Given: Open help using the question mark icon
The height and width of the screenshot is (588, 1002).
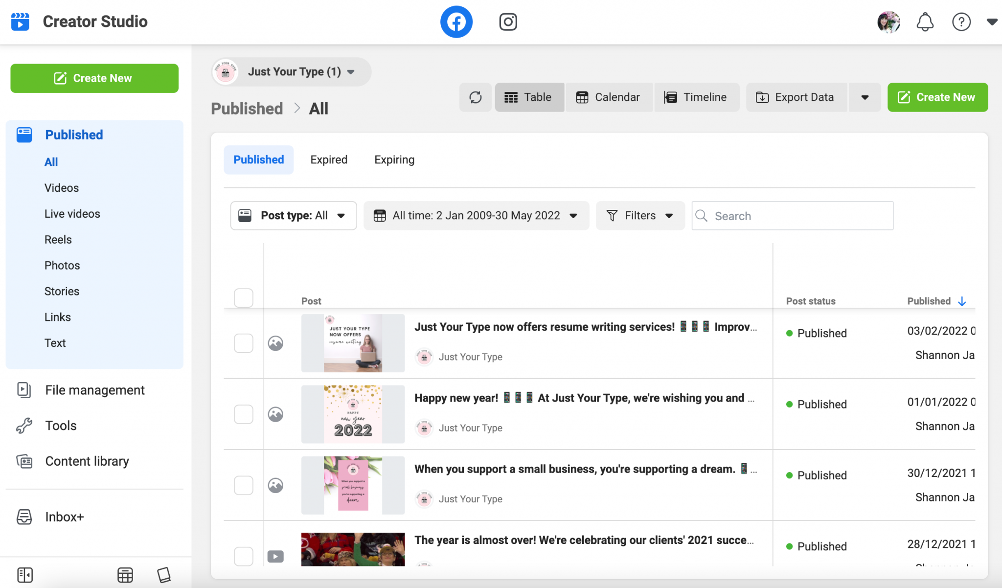Looking at the screenshot, I should pos(961,22).
